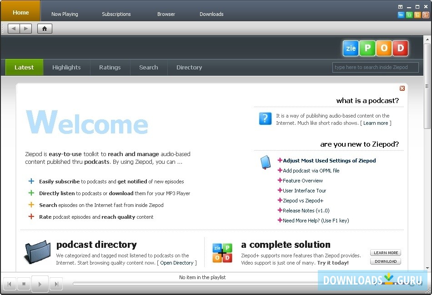The width and height of the screenshot is (432, 295).
Task: Click the blue question mark icon
Action: tap(265, 118)
